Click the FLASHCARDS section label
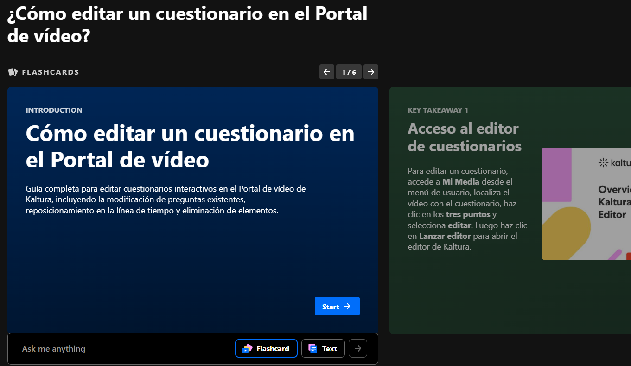Screen dimensions: 631x366 pos(51,72)
